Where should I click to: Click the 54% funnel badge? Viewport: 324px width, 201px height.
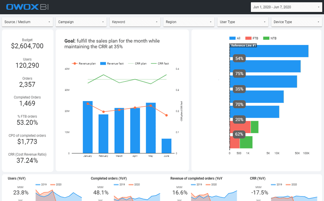click(x=239, y=58)
